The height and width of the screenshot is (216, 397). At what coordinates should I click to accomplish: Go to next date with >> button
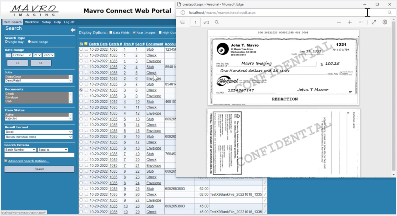41,63
